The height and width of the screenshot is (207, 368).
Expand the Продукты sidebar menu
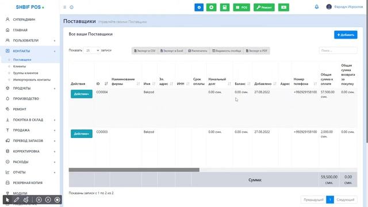[30, 88]
